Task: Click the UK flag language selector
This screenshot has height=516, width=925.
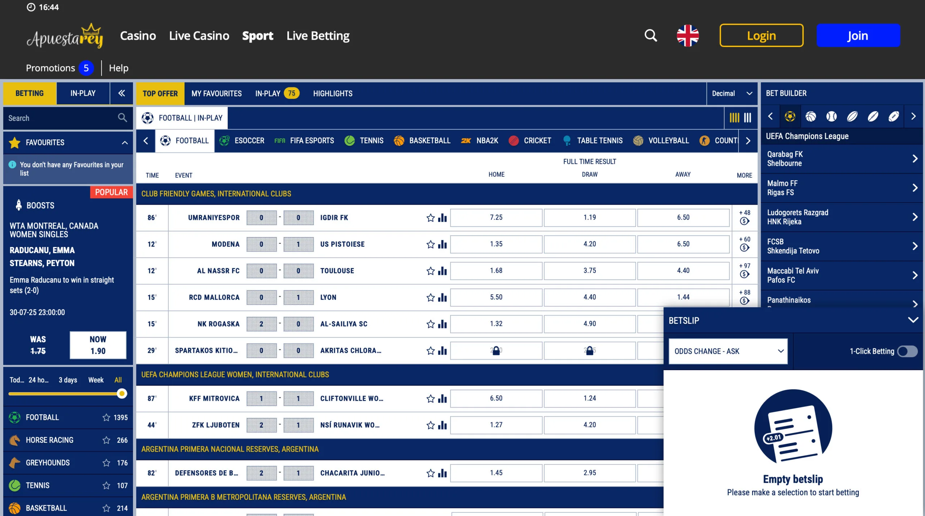Action: click(x=688, y=35)
